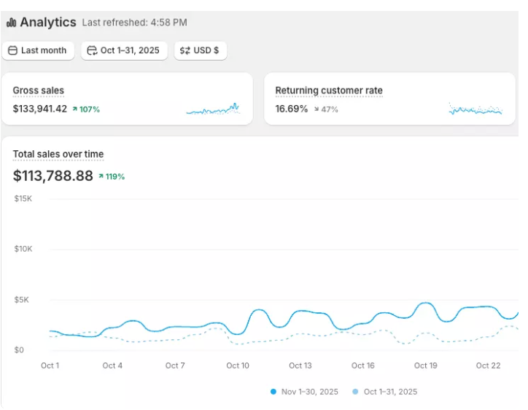Screen dimensions: 528x410
Task: Open the Last month date range dropdown
Action: point(38,50)
